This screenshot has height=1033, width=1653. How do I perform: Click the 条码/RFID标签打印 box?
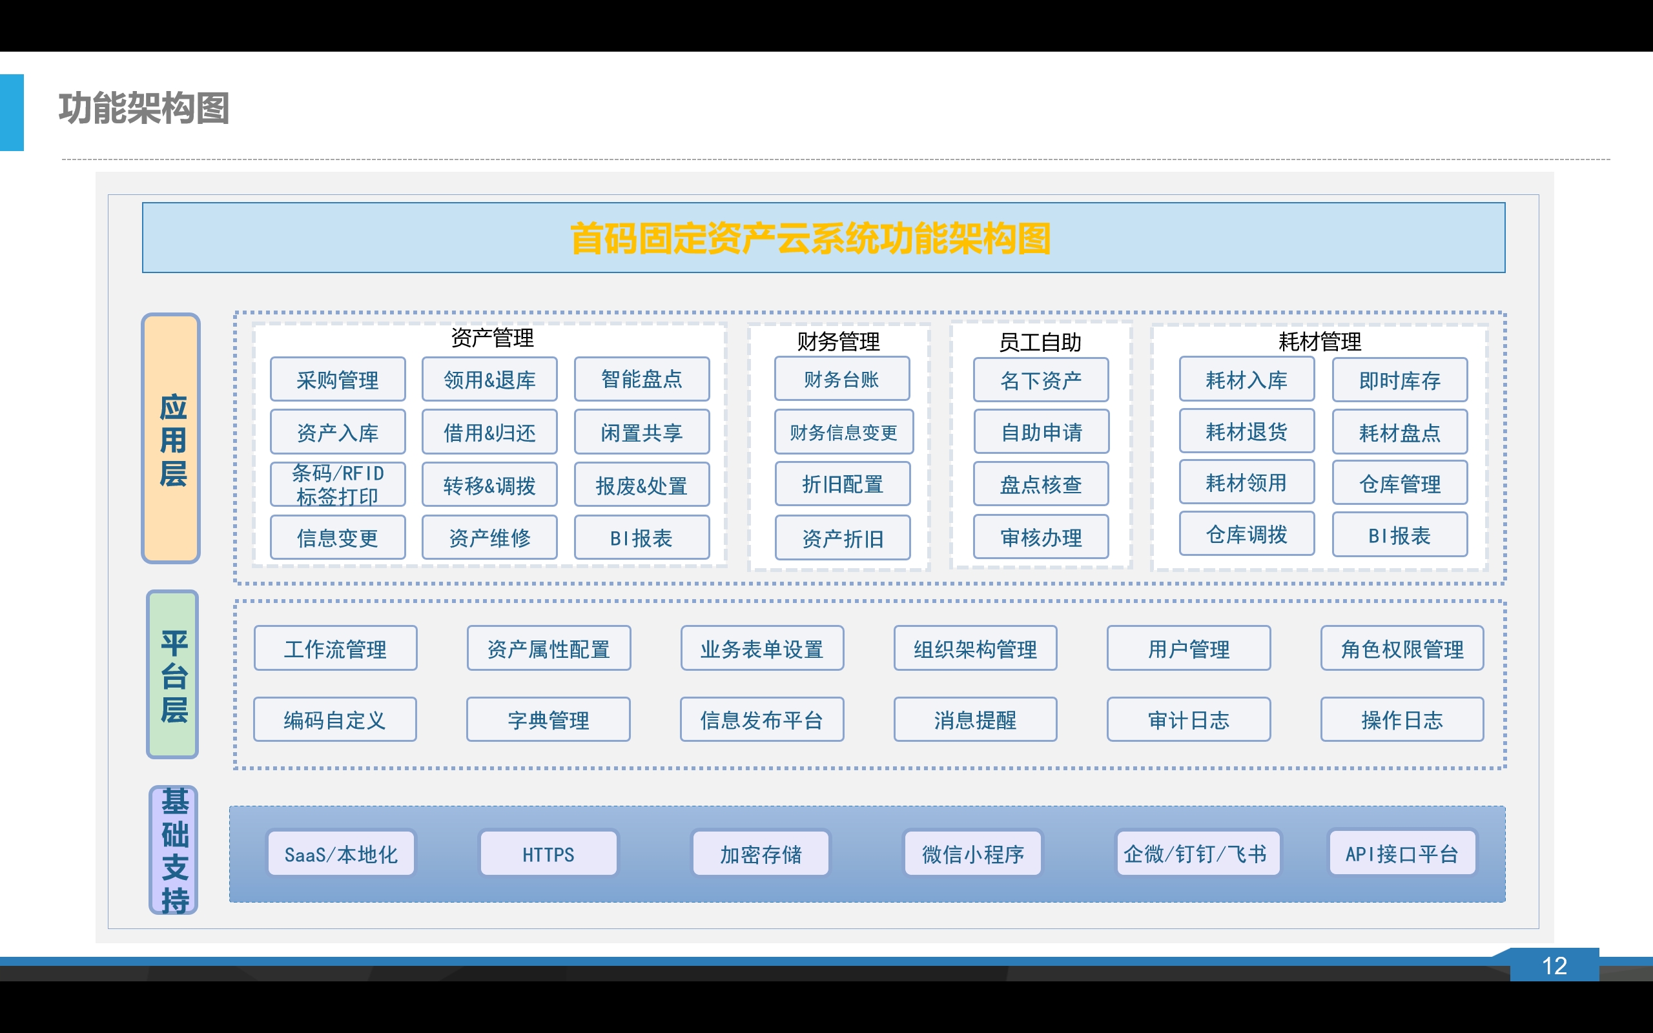(x=338, y=484)
